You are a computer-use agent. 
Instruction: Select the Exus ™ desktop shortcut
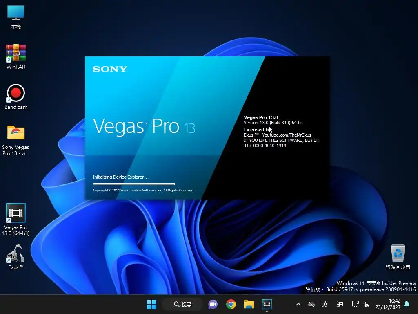click(x=16, y=257)
